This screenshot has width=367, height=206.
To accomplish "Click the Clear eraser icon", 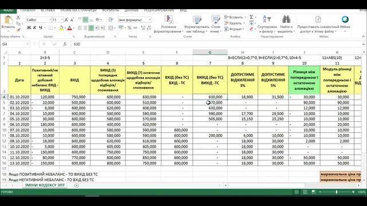I will click(x=251, y=29).
